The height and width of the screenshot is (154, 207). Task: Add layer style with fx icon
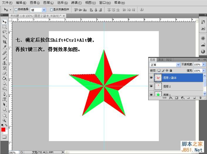[170, 98]
